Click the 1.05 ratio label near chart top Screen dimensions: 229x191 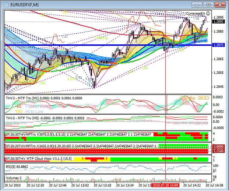(x=196, y=19)
